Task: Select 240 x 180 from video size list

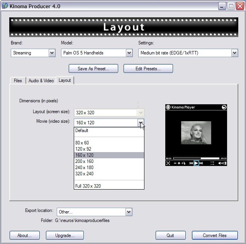Action: (85, 168)
